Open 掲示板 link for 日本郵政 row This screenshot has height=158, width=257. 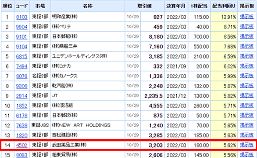247,115
